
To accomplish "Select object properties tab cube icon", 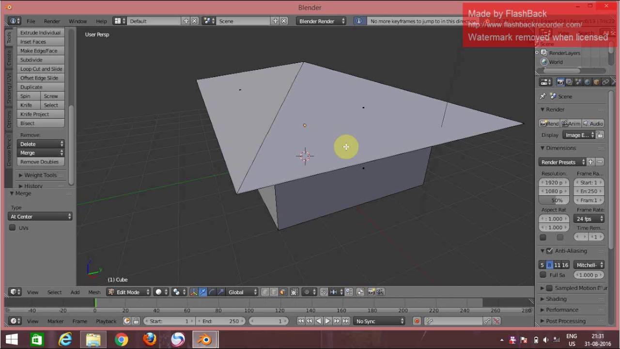I will [596, 82].
